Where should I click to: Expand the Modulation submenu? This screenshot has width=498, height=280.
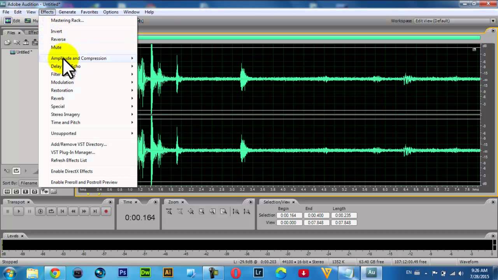[87, 82]
